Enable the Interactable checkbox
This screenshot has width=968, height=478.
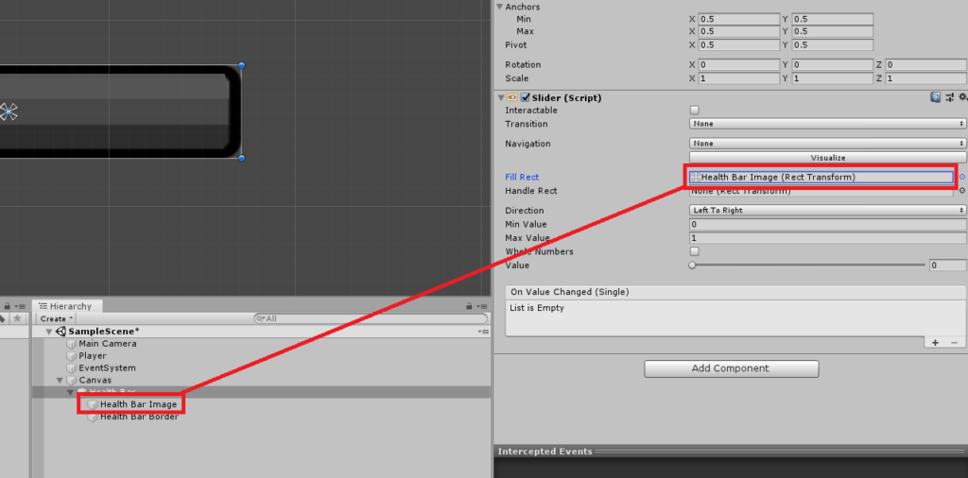(695, 111)
